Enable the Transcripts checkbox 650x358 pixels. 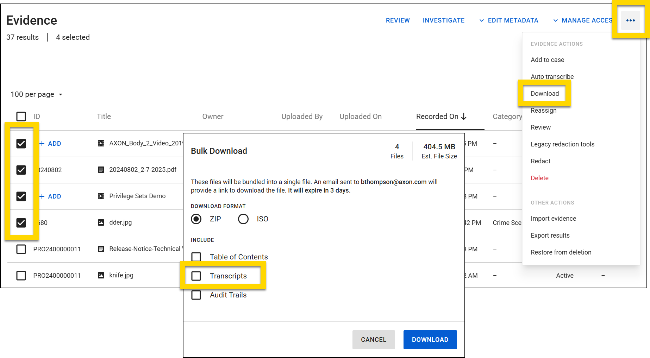tap(196, 276)
